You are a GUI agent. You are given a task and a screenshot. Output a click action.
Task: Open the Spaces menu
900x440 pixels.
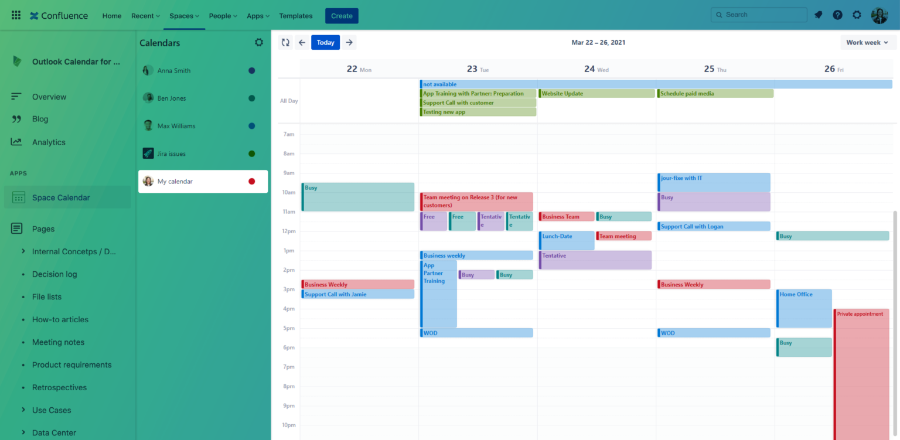(x=184, y=16)
